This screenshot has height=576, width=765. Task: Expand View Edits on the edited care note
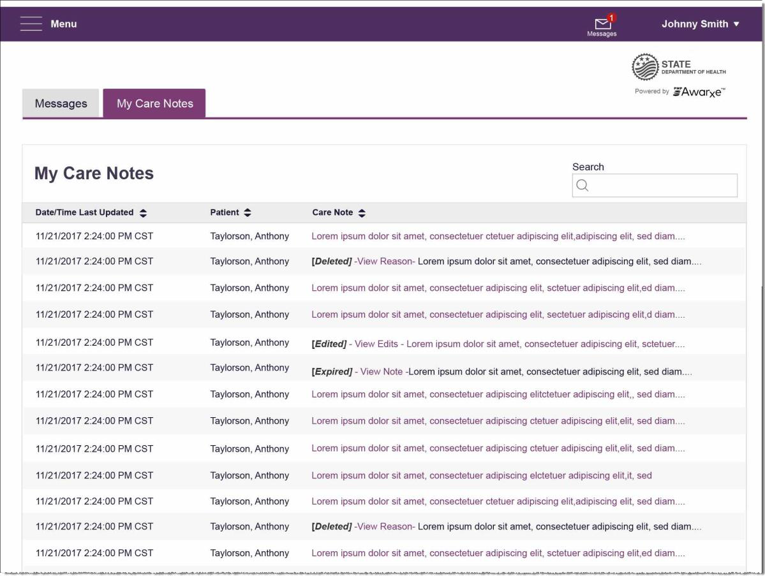375,344
